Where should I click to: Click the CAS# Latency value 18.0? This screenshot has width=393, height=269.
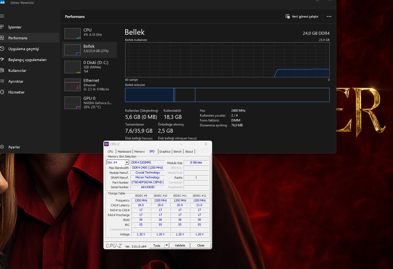141,205
